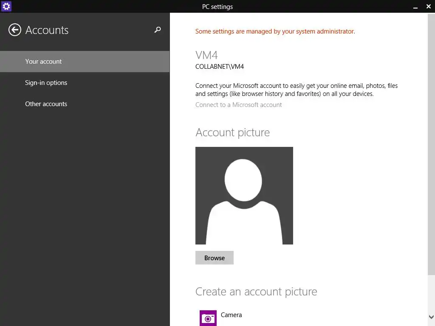Launch the purple Camera app icon
This screenshot has height=326, width=435.
(208, 318)
